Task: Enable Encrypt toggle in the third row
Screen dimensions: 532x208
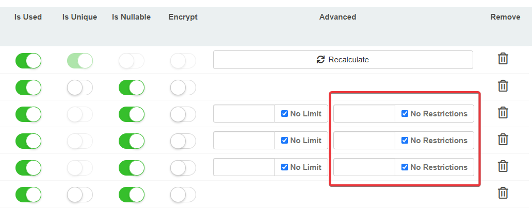Action: point(183,114)
